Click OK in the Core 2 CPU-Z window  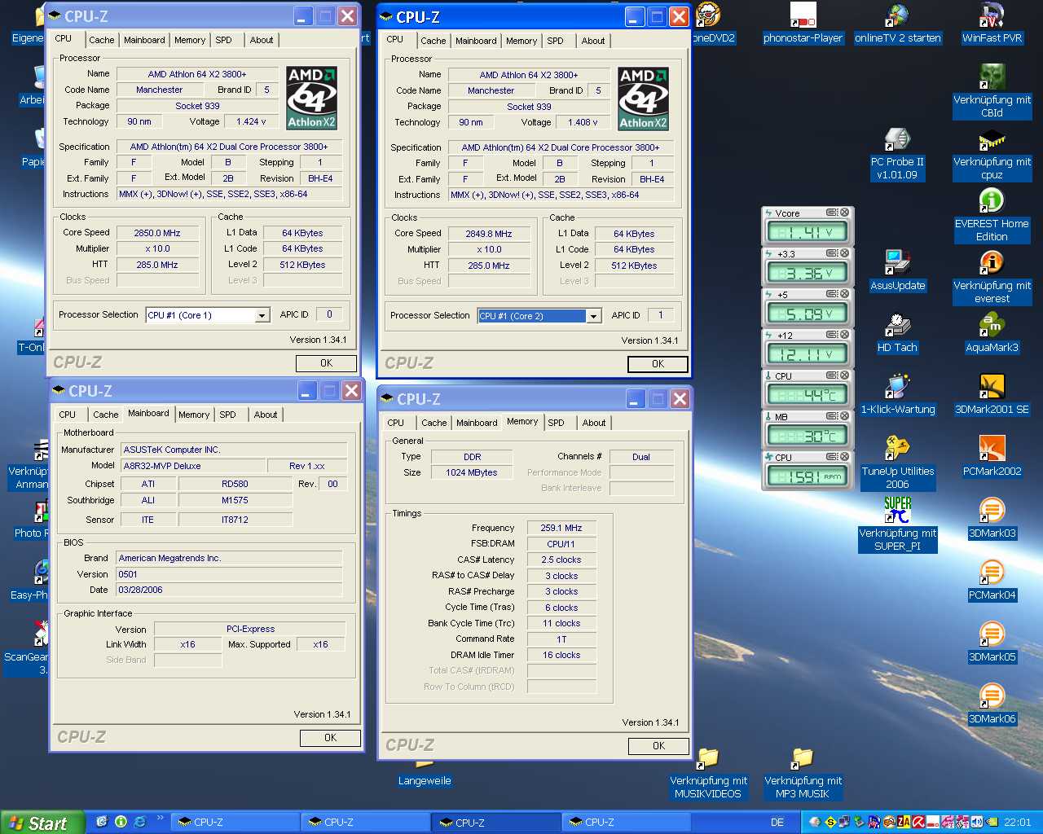(658, 364)
